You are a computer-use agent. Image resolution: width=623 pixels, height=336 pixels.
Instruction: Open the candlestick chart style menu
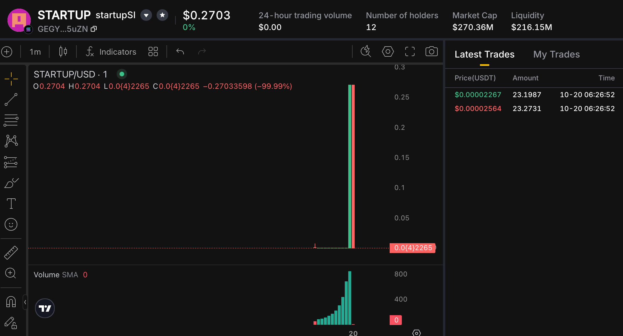point(63,51)
